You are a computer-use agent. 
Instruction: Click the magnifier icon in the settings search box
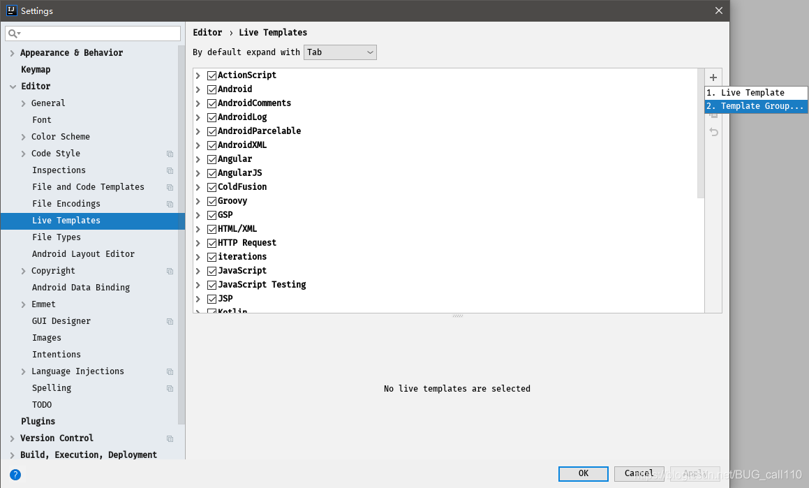(x=13, y=33)
